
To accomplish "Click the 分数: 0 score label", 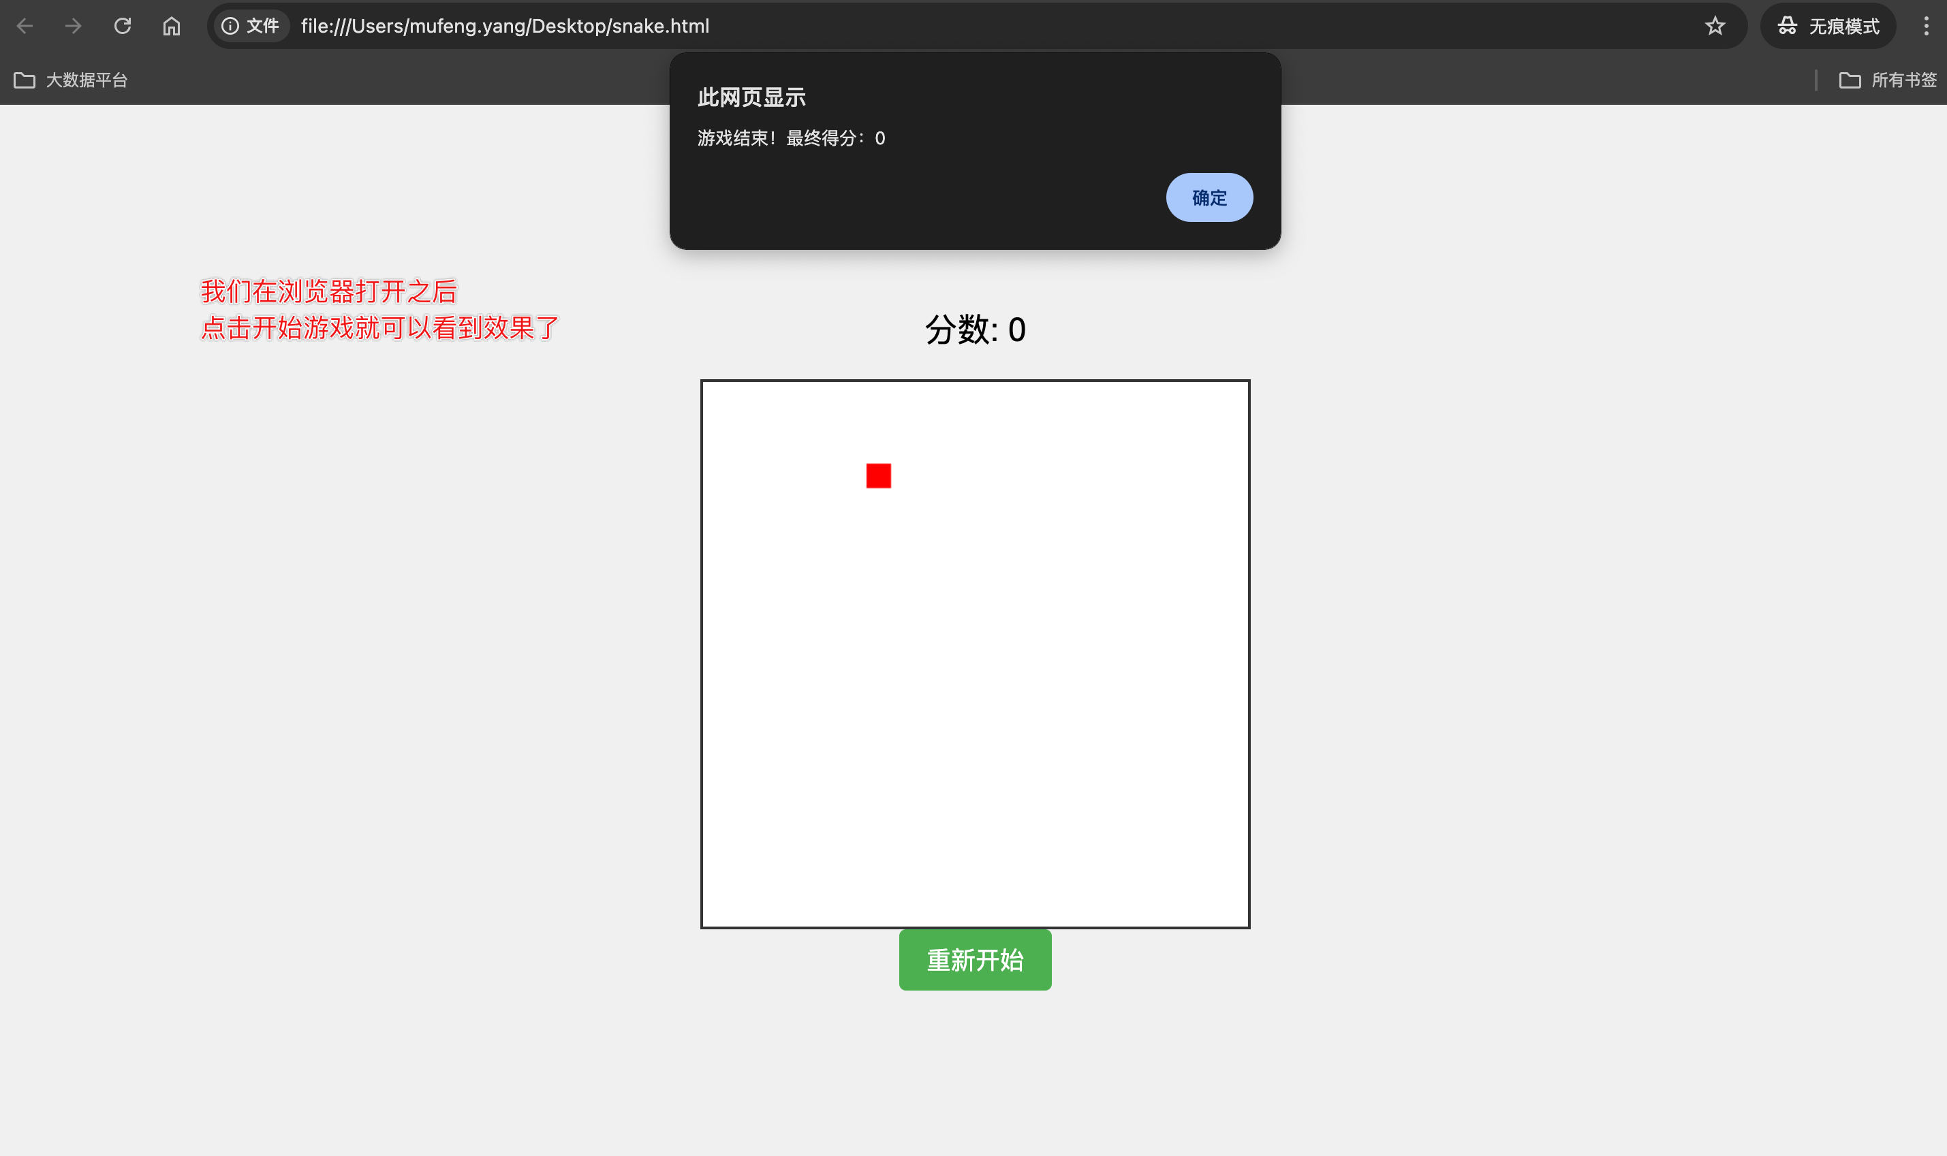I will (x=974, y=330).
